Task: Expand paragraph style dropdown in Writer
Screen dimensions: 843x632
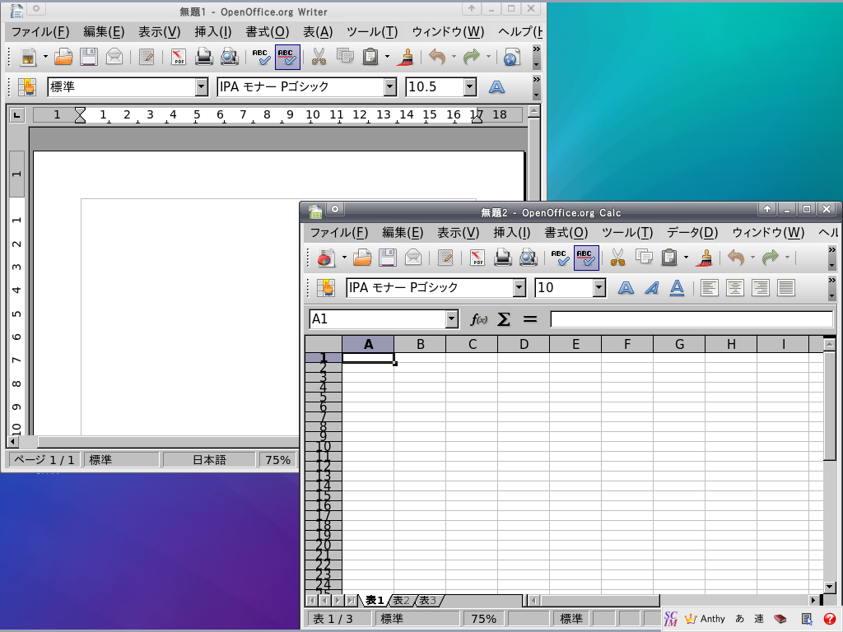Action: [x=202, y=87]
